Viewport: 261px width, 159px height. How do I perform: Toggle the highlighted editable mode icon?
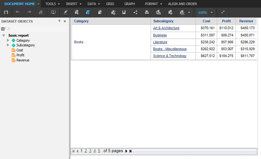(88, 12)
